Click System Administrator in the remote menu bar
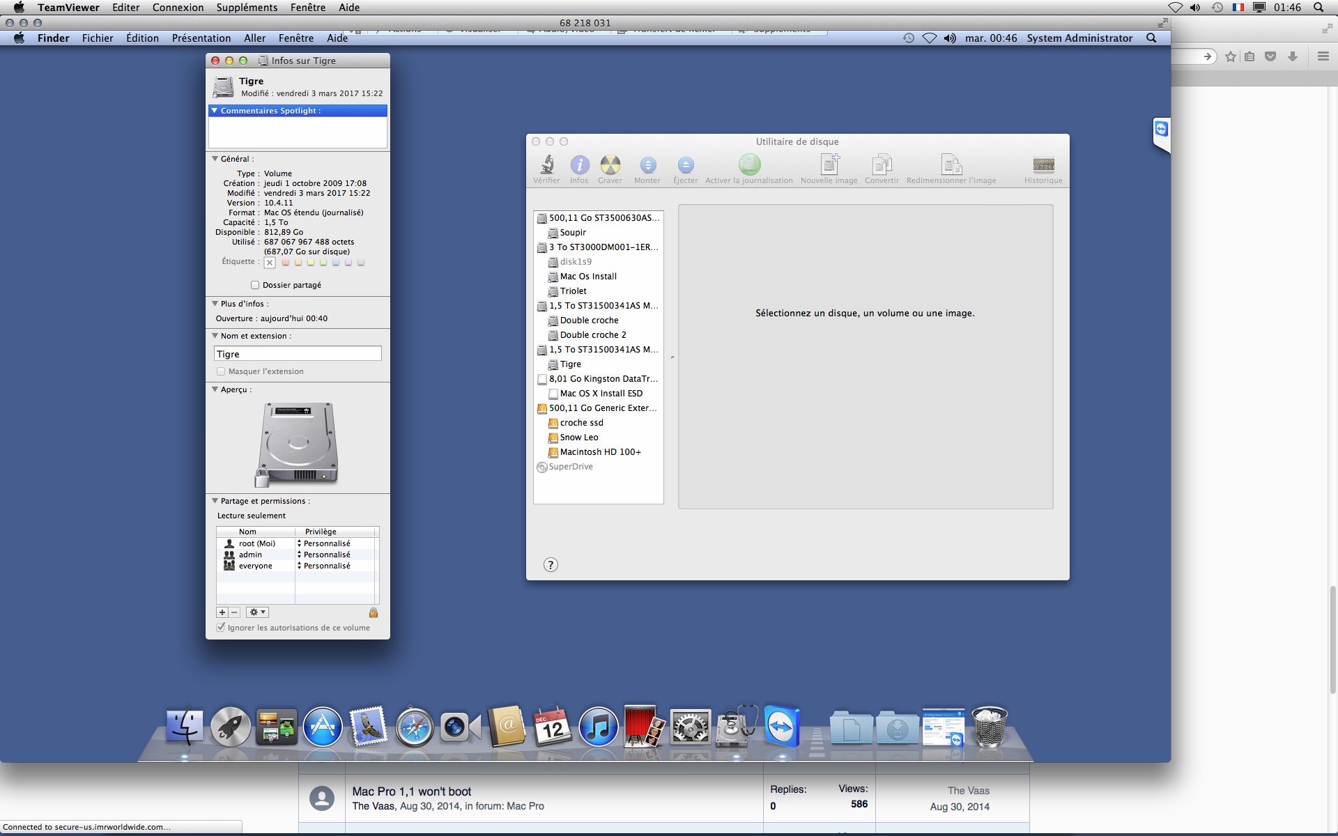This screenshot has width=1338, height=836. (x=1079, y=38)
